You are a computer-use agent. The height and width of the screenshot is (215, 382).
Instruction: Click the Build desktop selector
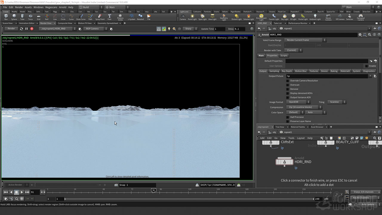(91, 7)
